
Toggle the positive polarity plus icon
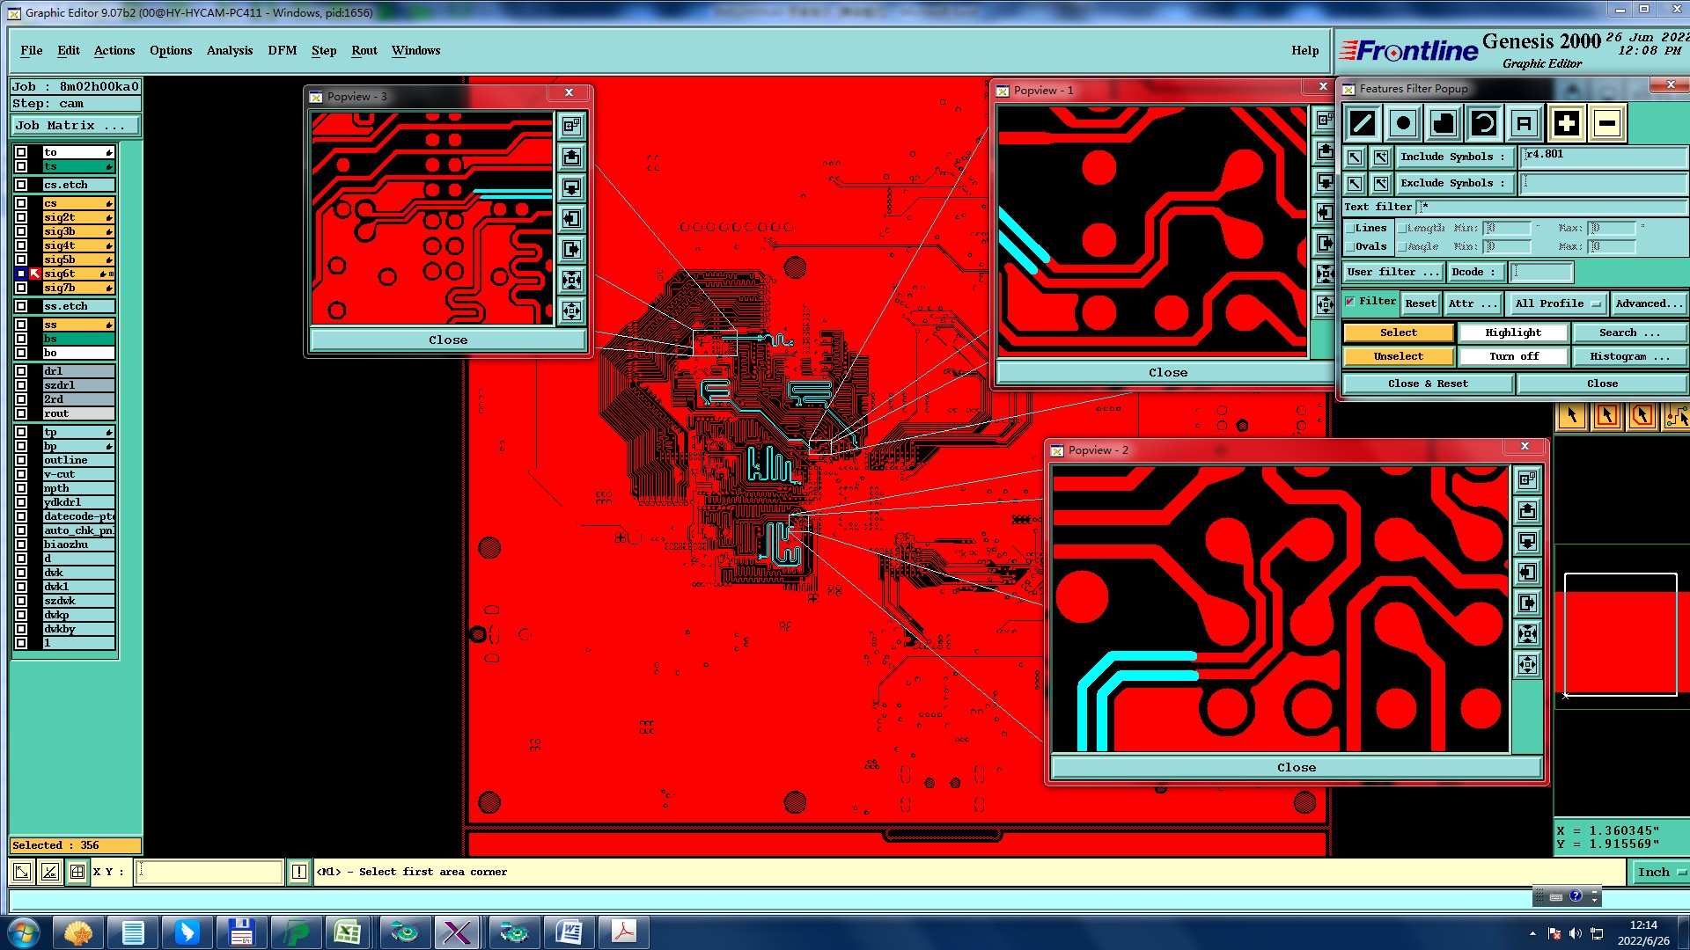pyautogui.click(x=1566, y=124)
